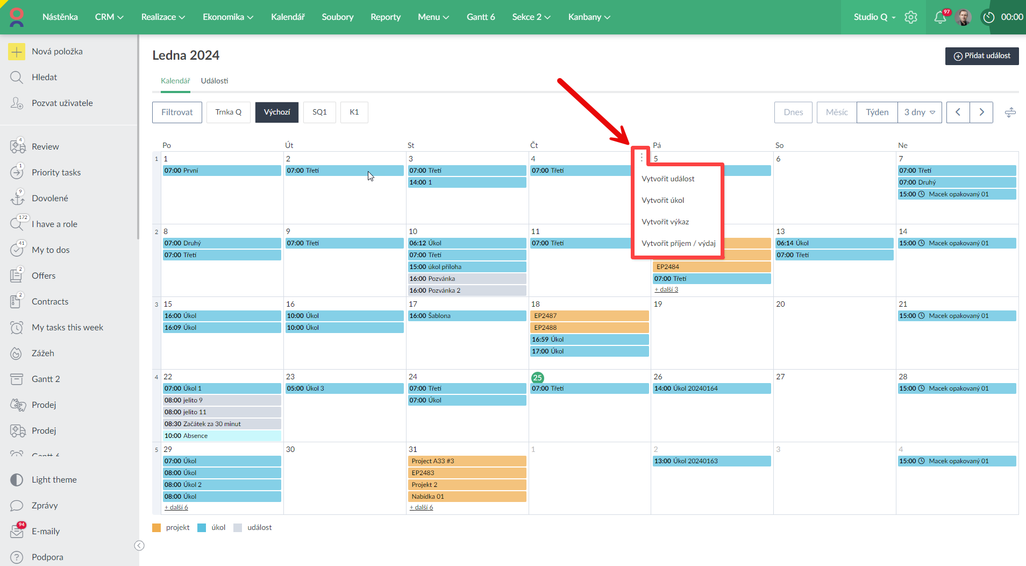The width and height of the screenshot is (1026, 566).
Task: Select Vytvořit úkol from context menu
Action: 662,200
